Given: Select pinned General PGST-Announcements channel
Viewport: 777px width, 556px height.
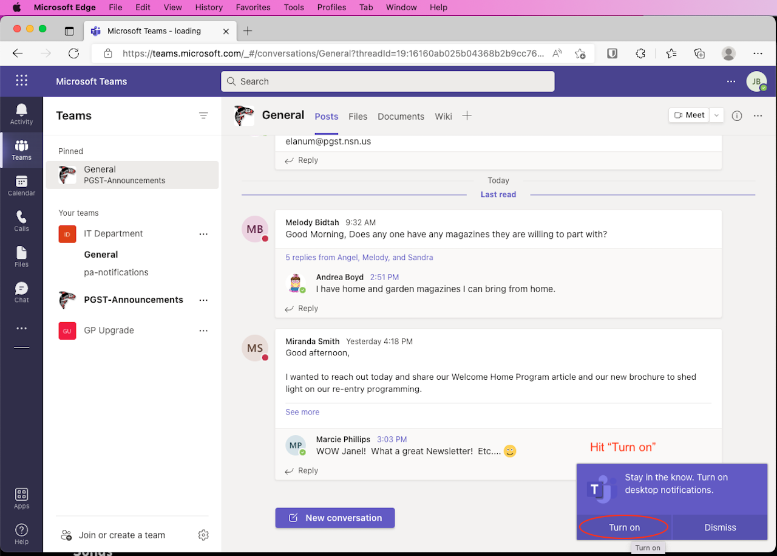Looking at the screenshot, I should click(x=132, y=175).
